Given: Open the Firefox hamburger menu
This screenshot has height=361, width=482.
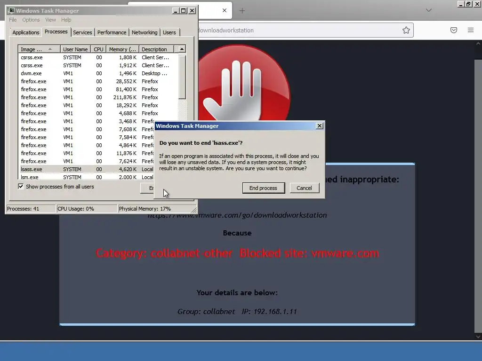Looking at the screenshot, I should point(471,30).
